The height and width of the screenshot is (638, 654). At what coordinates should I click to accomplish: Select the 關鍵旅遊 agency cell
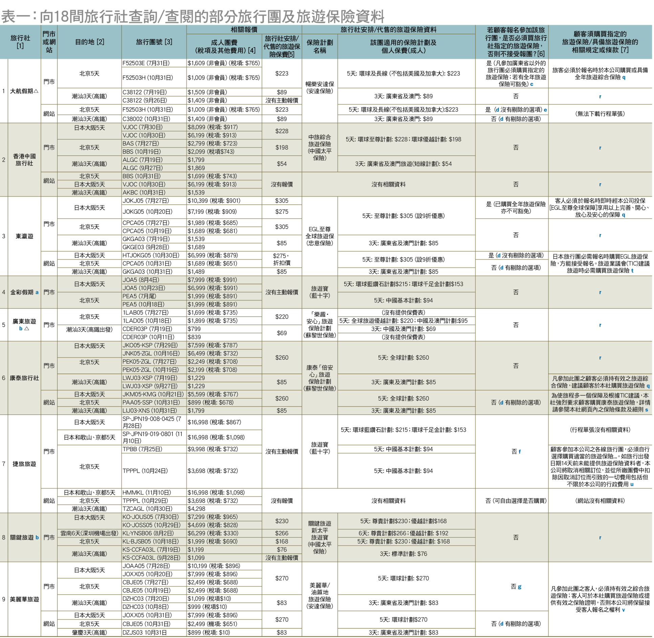coord(24,537)
